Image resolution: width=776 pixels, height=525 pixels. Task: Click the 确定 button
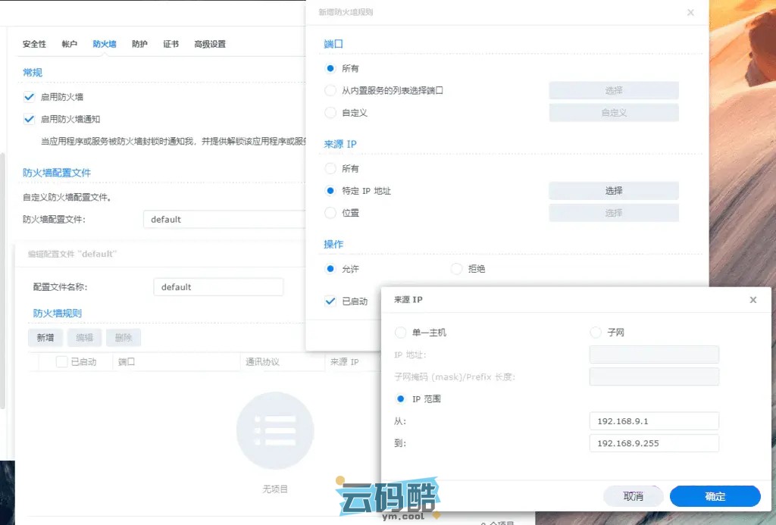715,496
